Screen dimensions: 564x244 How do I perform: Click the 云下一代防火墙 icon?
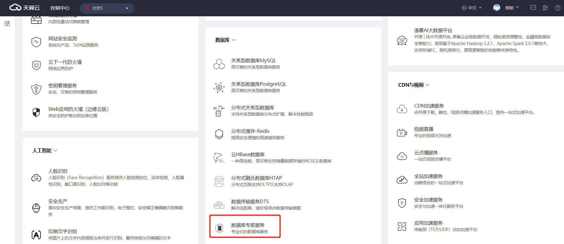[36, 65]
